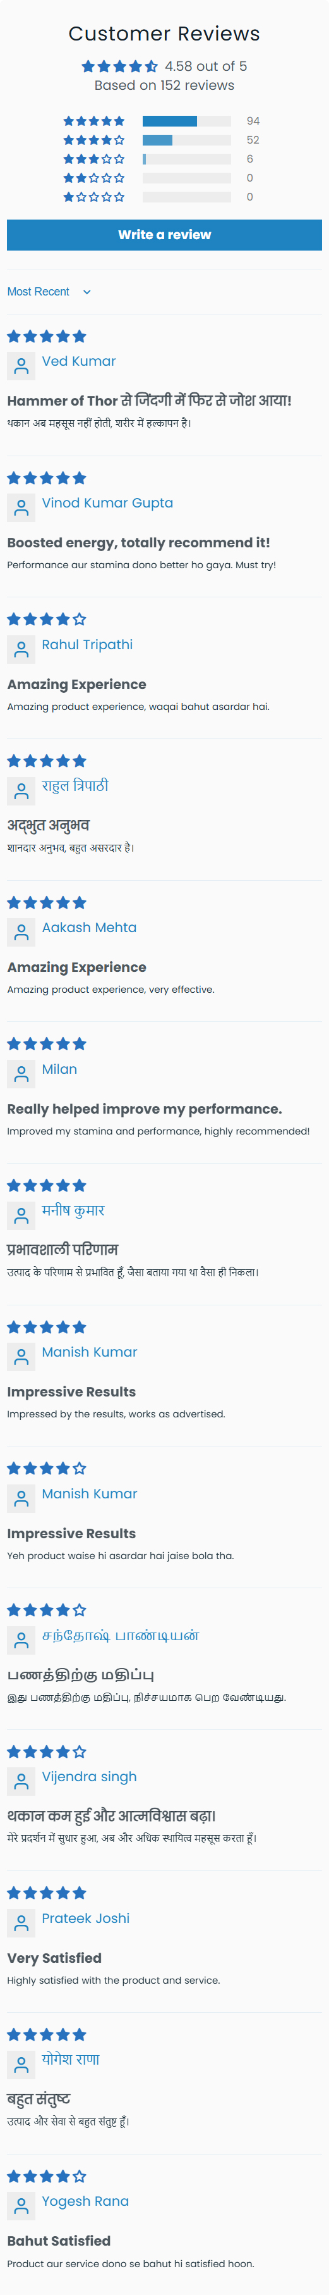Click the one-star rating row stars
329x2295 pixels.
94,197
